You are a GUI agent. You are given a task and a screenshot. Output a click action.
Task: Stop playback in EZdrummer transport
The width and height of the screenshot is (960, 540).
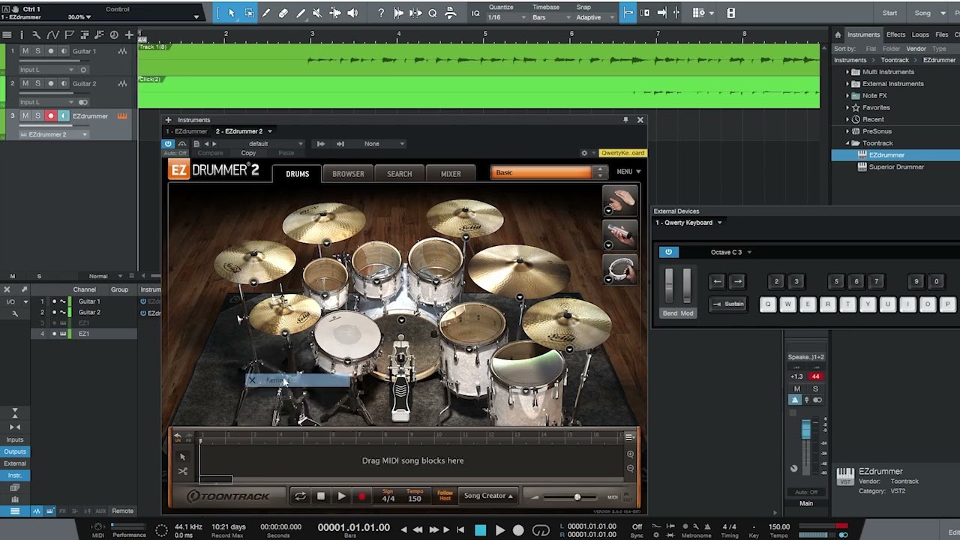321,496
